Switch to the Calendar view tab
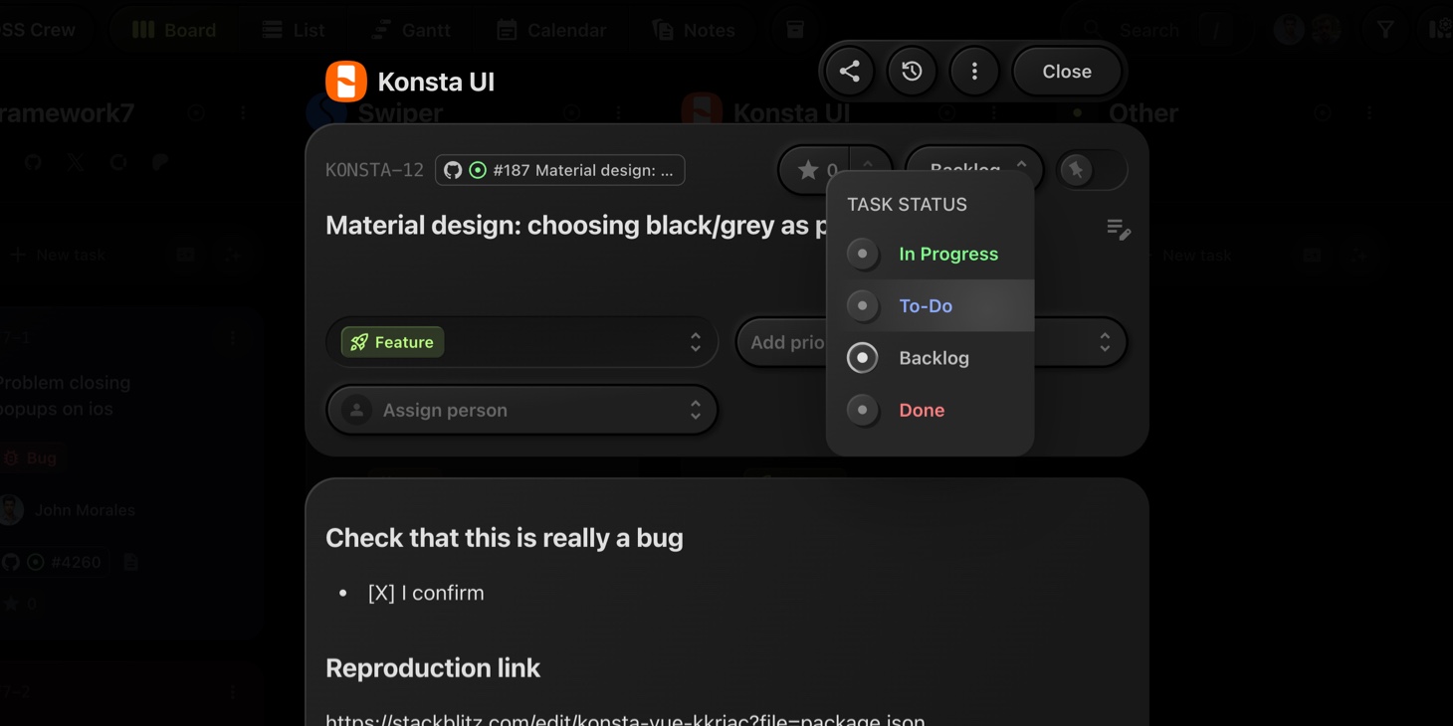 tap(550, 30)
